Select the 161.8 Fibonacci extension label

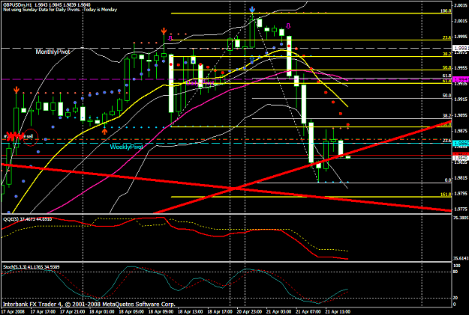tap(446, 195)
